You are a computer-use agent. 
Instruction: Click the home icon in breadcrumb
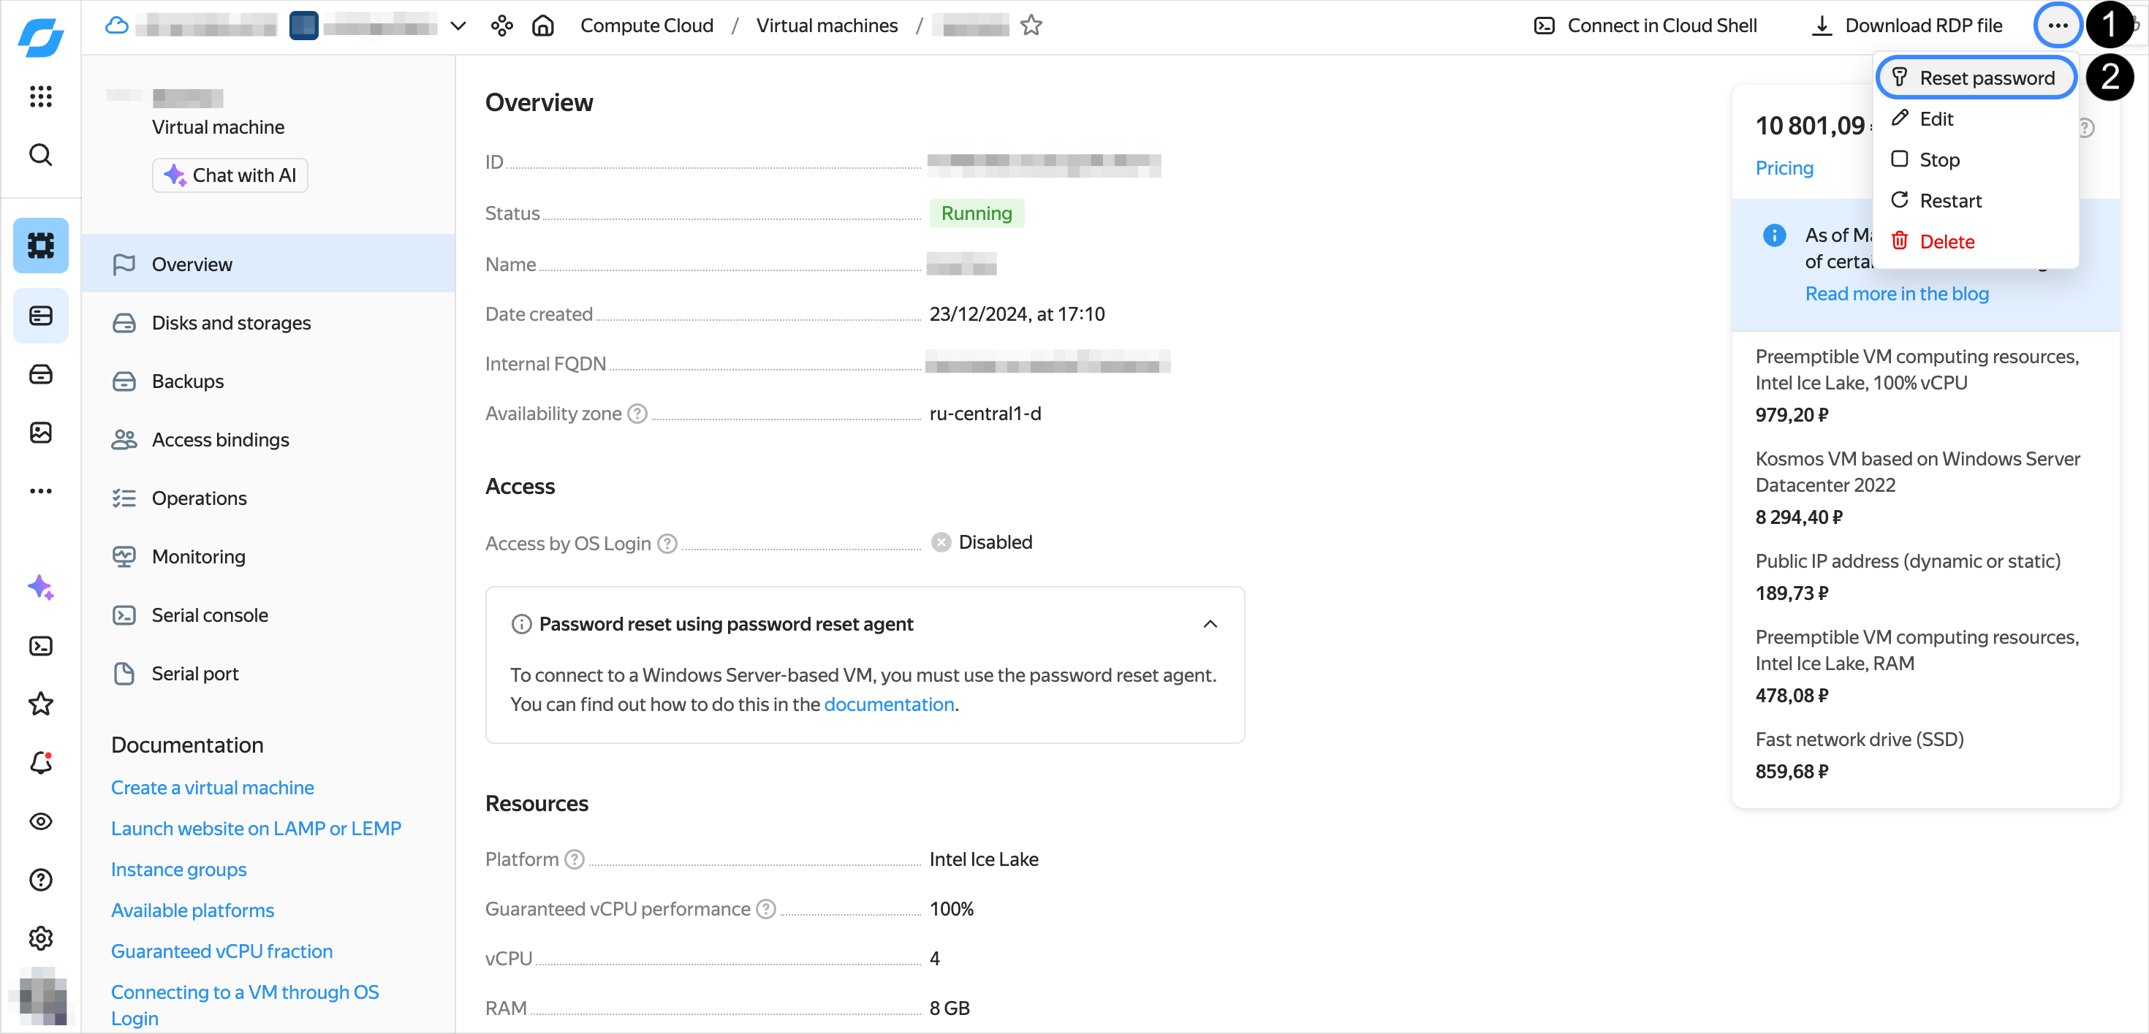coord(543,26)
